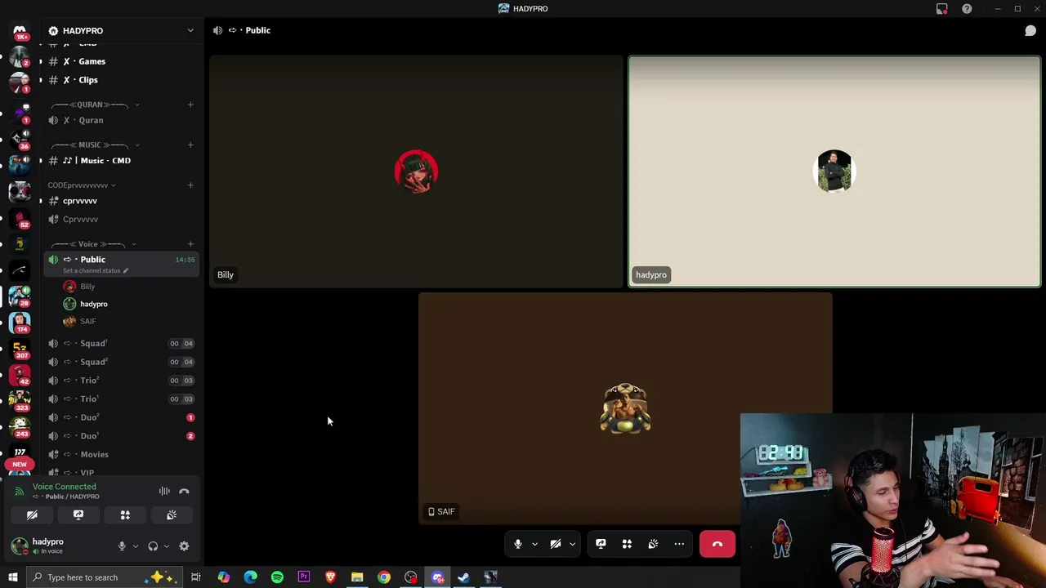Image resolution: width=1046 pixels, height=588 pixels.
Task: Go to Direct Messages home icon
Action: point(20,32)
